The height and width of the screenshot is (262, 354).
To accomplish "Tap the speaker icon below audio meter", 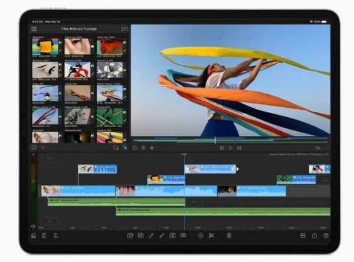I will (x=33, y=226).
